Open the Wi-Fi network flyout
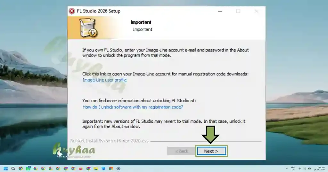The height and width of the screenshot is (172, 328). pos(299,169)
